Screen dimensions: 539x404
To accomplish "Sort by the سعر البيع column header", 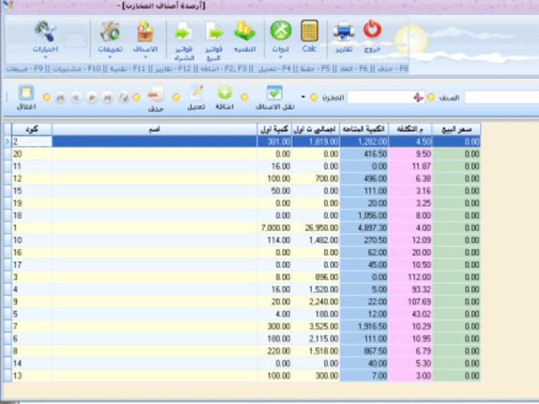I will pyautogui.click(x=456, y=129).
